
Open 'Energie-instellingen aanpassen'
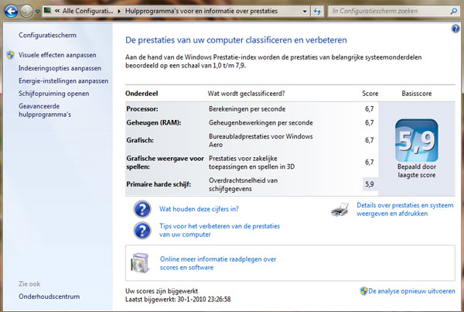pos(63,81)
